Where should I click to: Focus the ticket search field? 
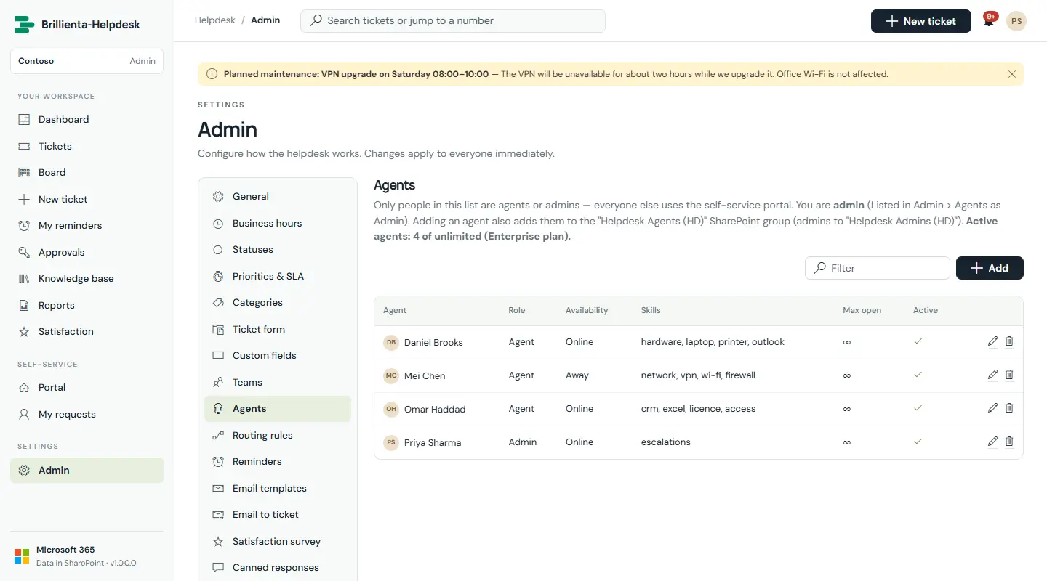coord(453,20)
